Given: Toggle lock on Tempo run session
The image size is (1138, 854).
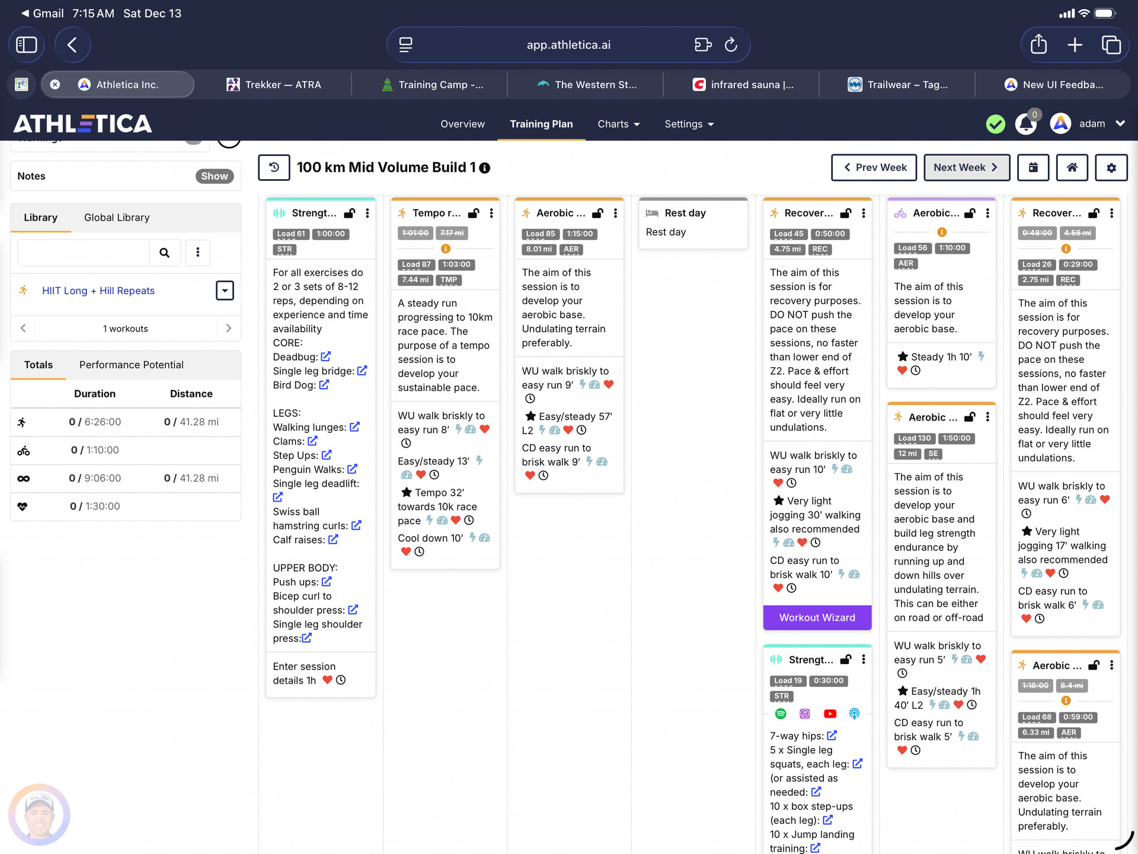Looking at the screenshot, I should point(474,213).
